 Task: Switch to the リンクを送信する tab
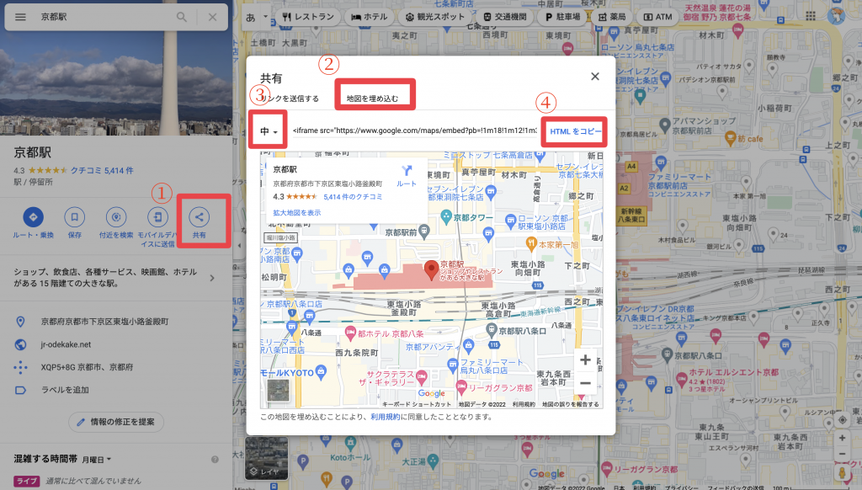tap(291, 99)
